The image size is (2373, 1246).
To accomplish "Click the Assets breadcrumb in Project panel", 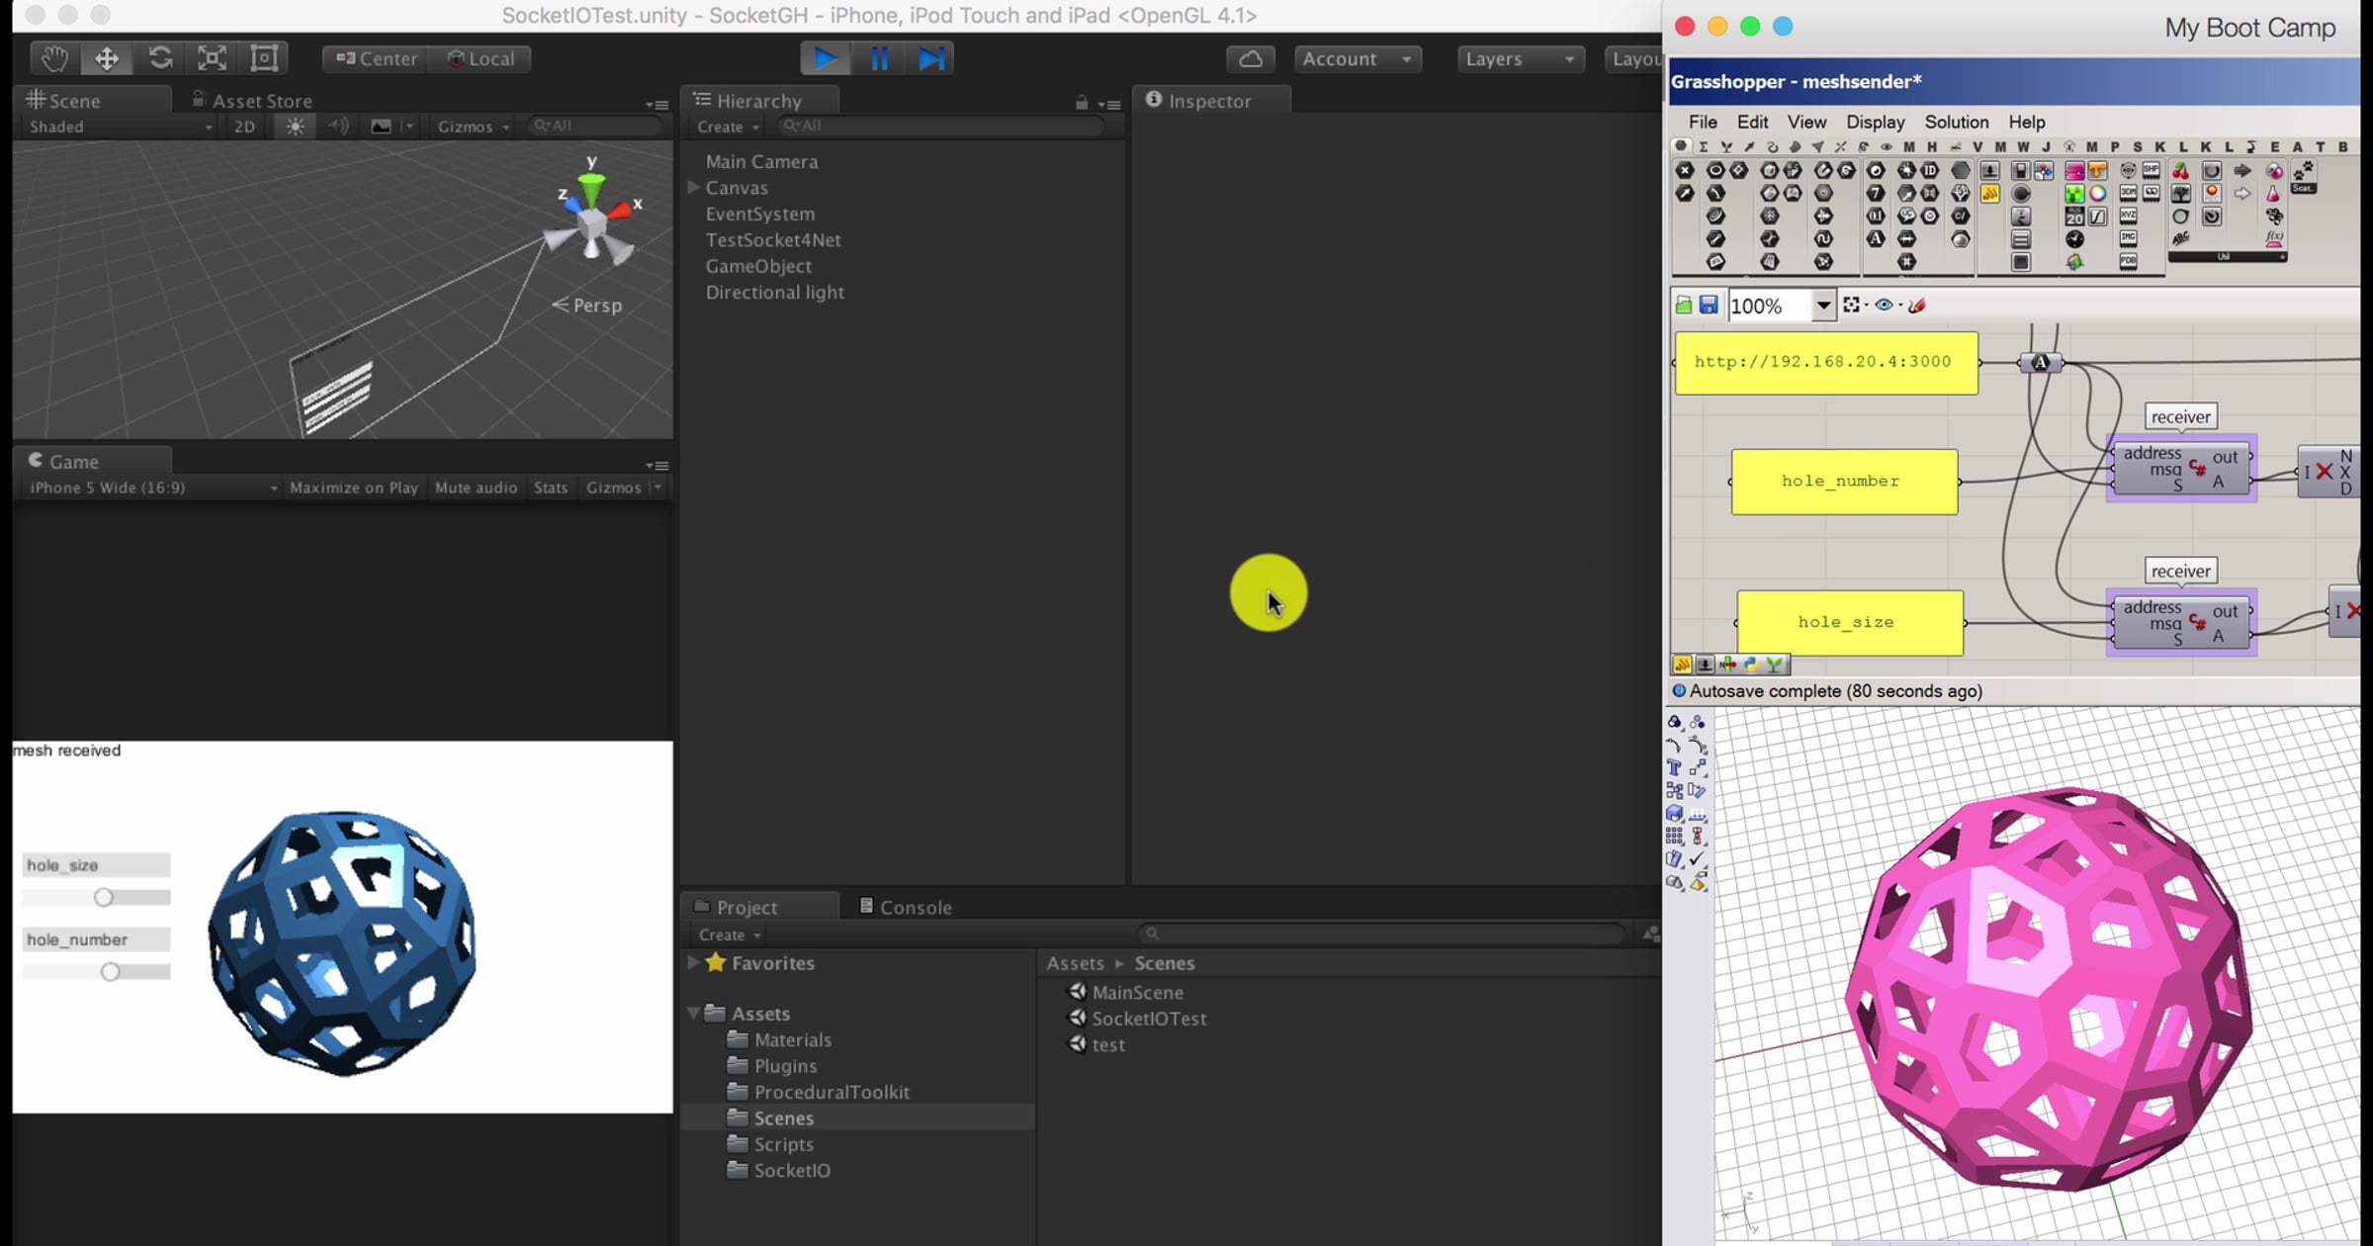I will click(1075, 962).
